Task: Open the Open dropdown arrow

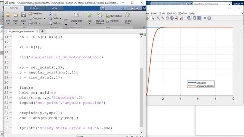Action: [16, 24]
